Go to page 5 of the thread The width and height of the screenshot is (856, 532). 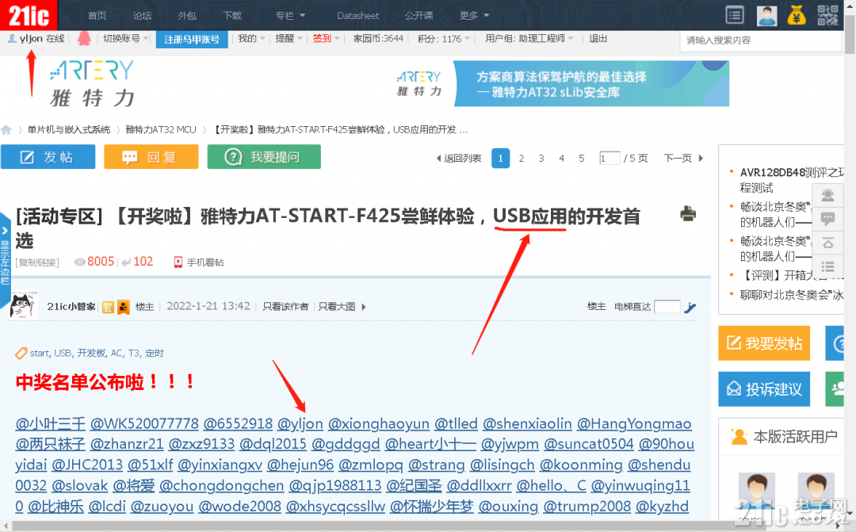click(x=582, y=159)
